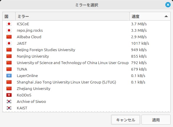173x127 pixels.
Task: Click the 0.1 kB/s speed for LayerOnline
Action: [x=138, y=76]
